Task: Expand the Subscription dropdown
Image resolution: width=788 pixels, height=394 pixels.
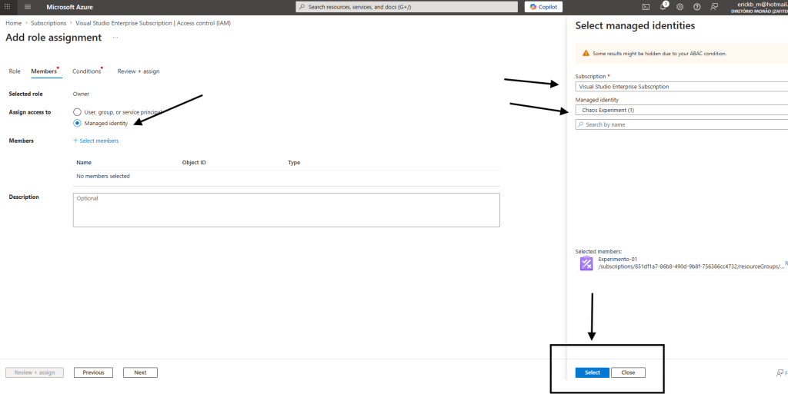Action: click(681, 87)
